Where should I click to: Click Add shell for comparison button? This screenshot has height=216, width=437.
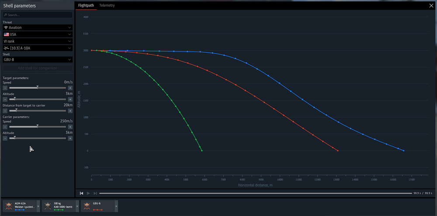point(38,68)
